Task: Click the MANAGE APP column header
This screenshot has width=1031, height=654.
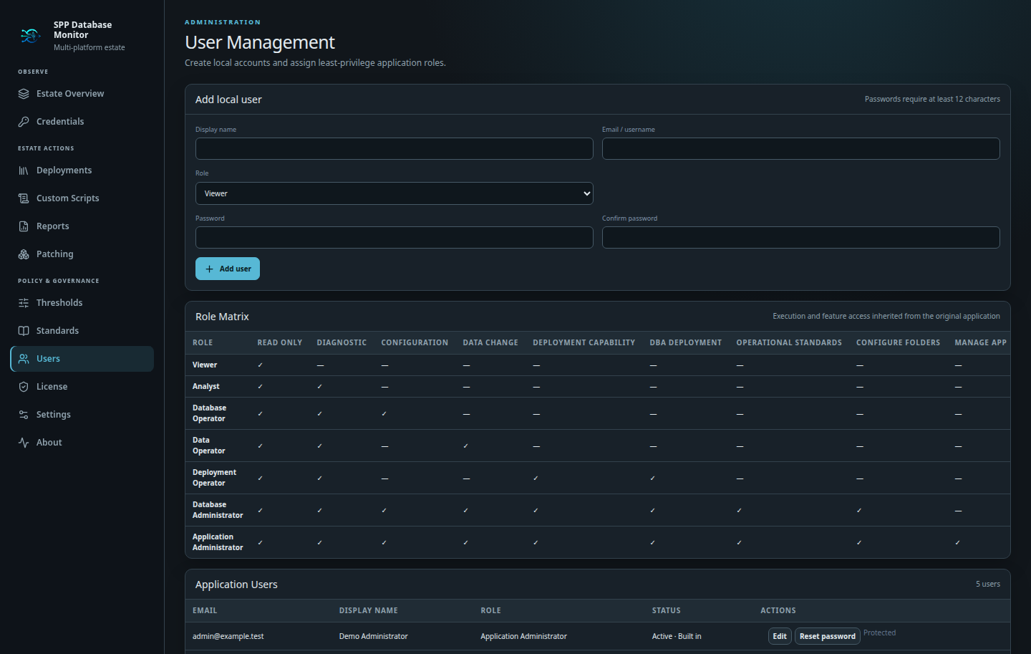Action: click(980, 343)
